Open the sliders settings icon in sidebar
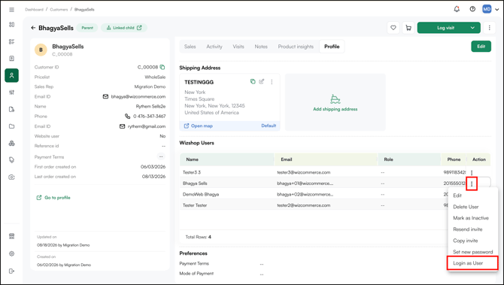This screenshot has width=504, height=285. [x=11, y=92]
